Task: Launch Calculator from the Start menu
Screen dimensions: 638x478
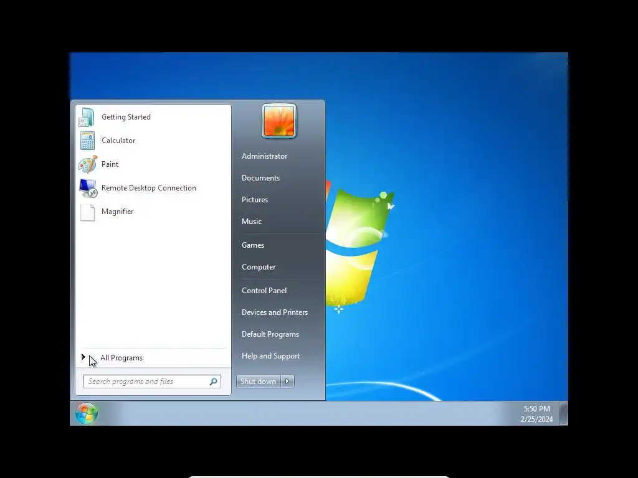Action: click(153, 141)
